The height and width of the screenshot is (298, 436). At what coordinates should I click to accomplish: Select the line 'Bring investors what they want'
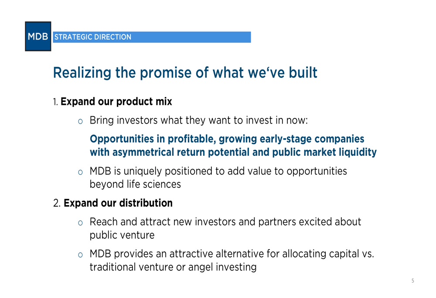[x=199, y=120]
